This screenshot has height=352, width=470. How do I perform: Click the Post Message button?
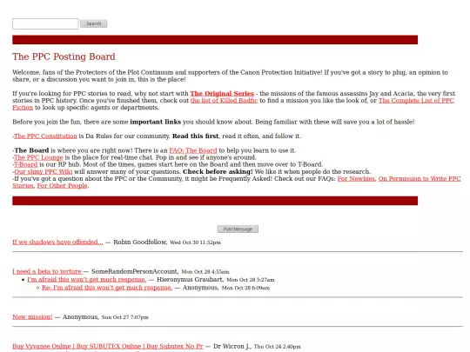tap(238, 229)
